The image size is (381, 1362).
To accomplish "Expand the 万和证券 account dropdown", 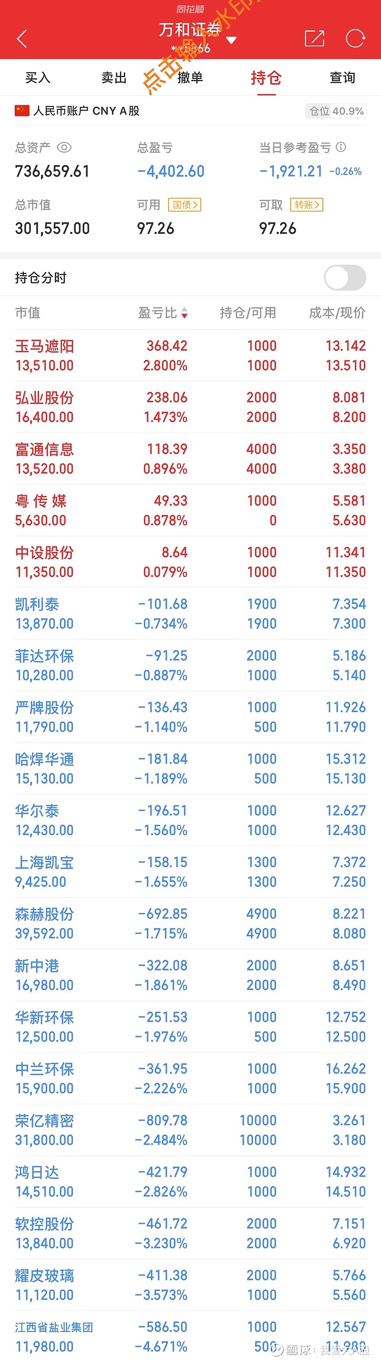I will pos(231,40).
